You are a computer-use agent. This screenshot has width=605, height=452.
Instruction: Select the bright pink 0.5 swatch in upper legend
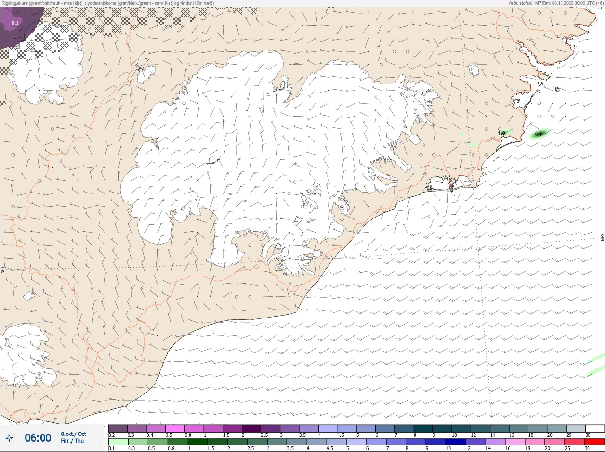click(x=175, y=428)
